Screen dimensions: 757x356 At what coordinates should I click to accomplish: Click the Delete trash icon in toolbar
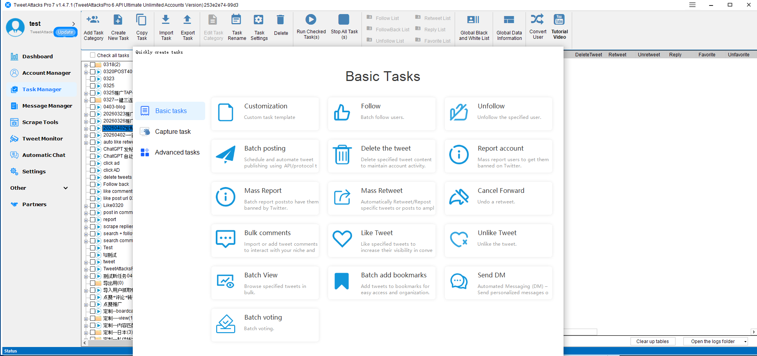click(x=280, y=20)
